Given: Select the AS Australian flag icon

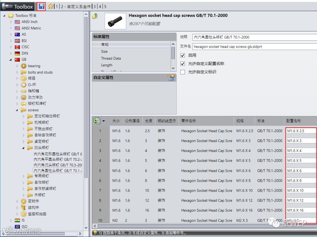Looking at the screenshot, I should coord(17,35).
